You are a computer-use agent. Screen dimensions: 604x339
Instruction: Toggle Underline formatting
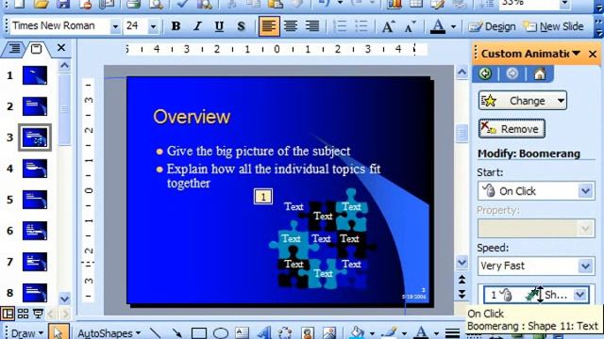coord(219,26)
